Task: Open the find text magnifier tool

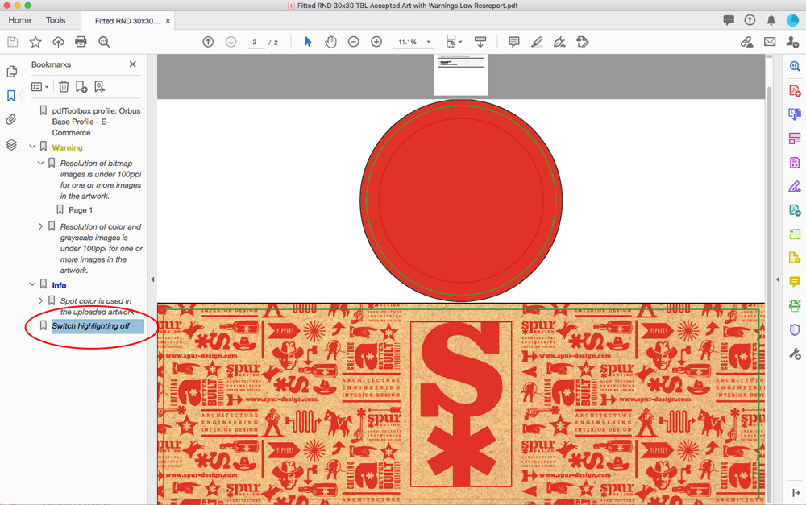Action: [104, 42]
